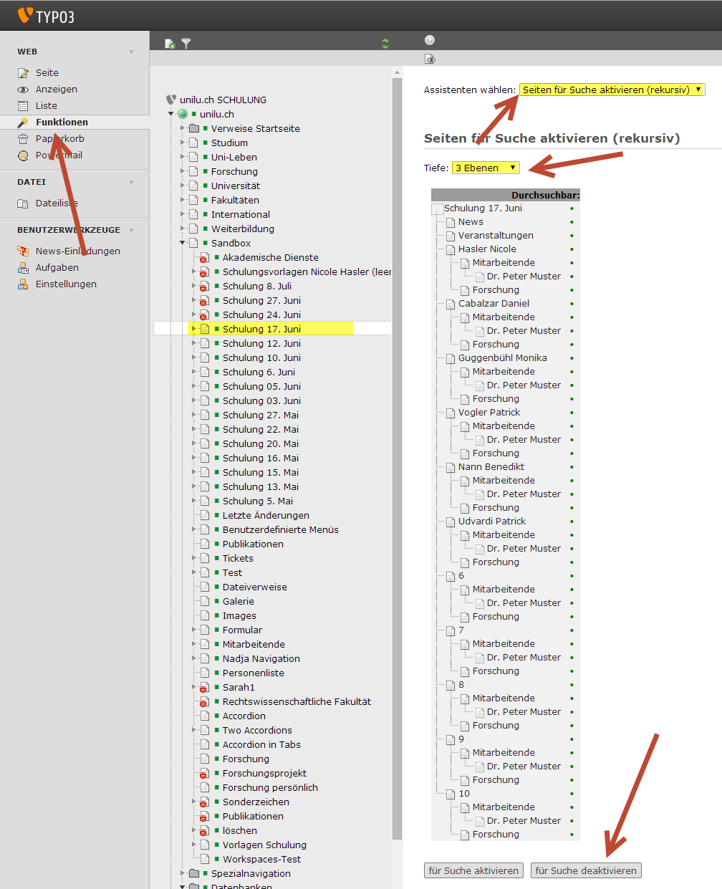Click the Einstellungen user icon
The width and height of the screenshot is (722, 889).
click(x=23, y=284)
